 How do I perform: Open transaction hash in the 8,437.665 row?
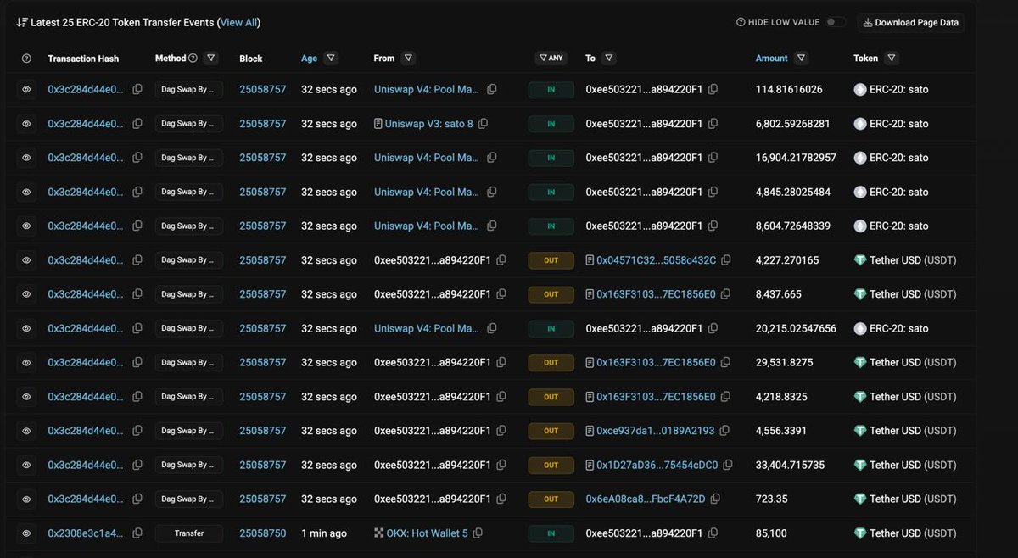tap(86, 294)
